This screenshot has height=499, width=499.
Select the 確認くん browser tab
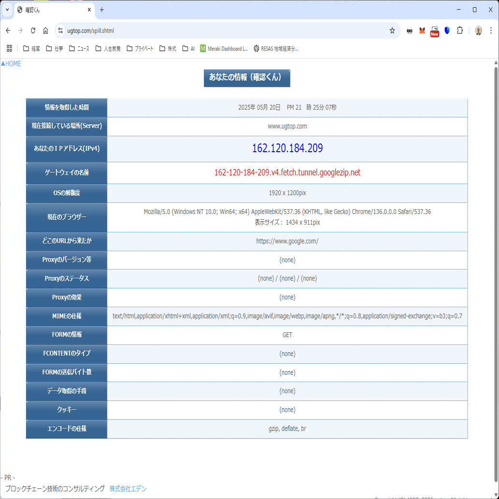pyautogui.click(x=54, y=10)
